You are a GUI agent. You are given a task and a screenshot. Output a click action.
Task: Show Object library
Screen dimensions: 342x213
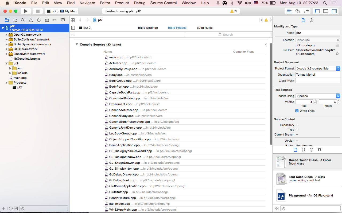pyautogui.click(x=311, y=150)
